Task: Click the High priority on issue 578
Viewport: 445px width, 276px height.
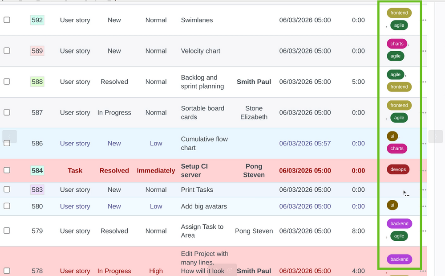Action: [156, 271]
